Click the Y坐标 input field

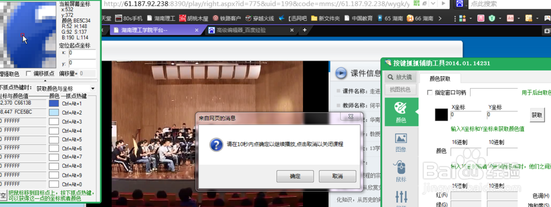tap(503, 115)
